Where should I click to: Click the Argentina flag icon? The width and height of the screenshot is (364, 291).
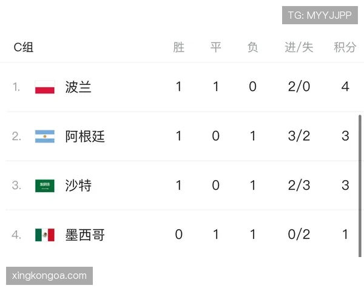[45, 136]
